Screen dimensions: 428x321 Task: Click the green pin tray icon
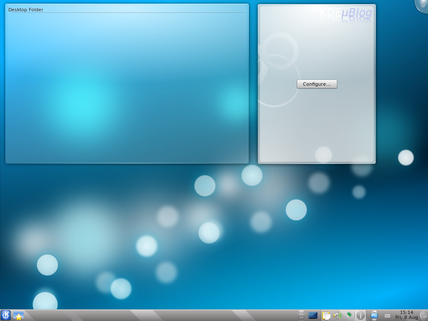pyautogui.click(x=348, y=316)
